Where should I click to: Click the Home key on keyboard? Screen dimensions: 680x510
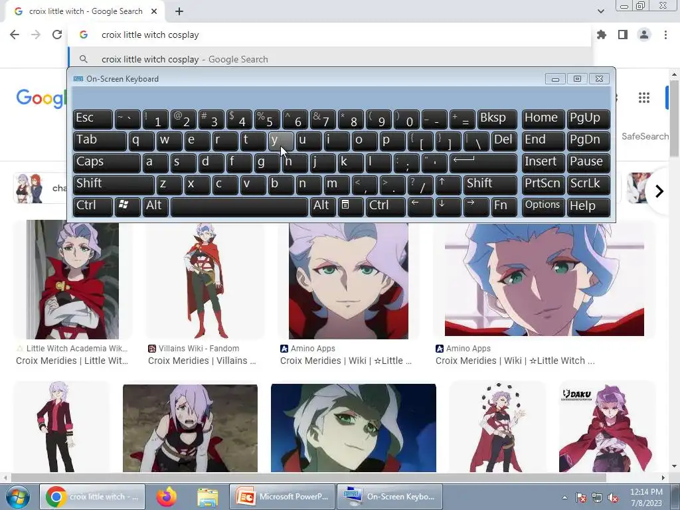[543, 120]
